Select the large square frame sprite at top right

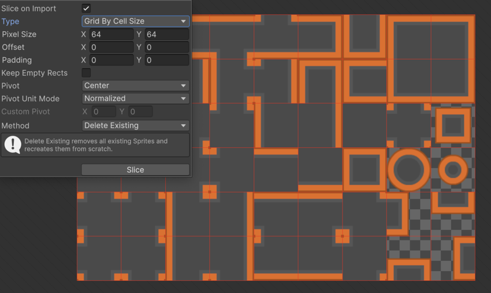(x=430, y=59)
